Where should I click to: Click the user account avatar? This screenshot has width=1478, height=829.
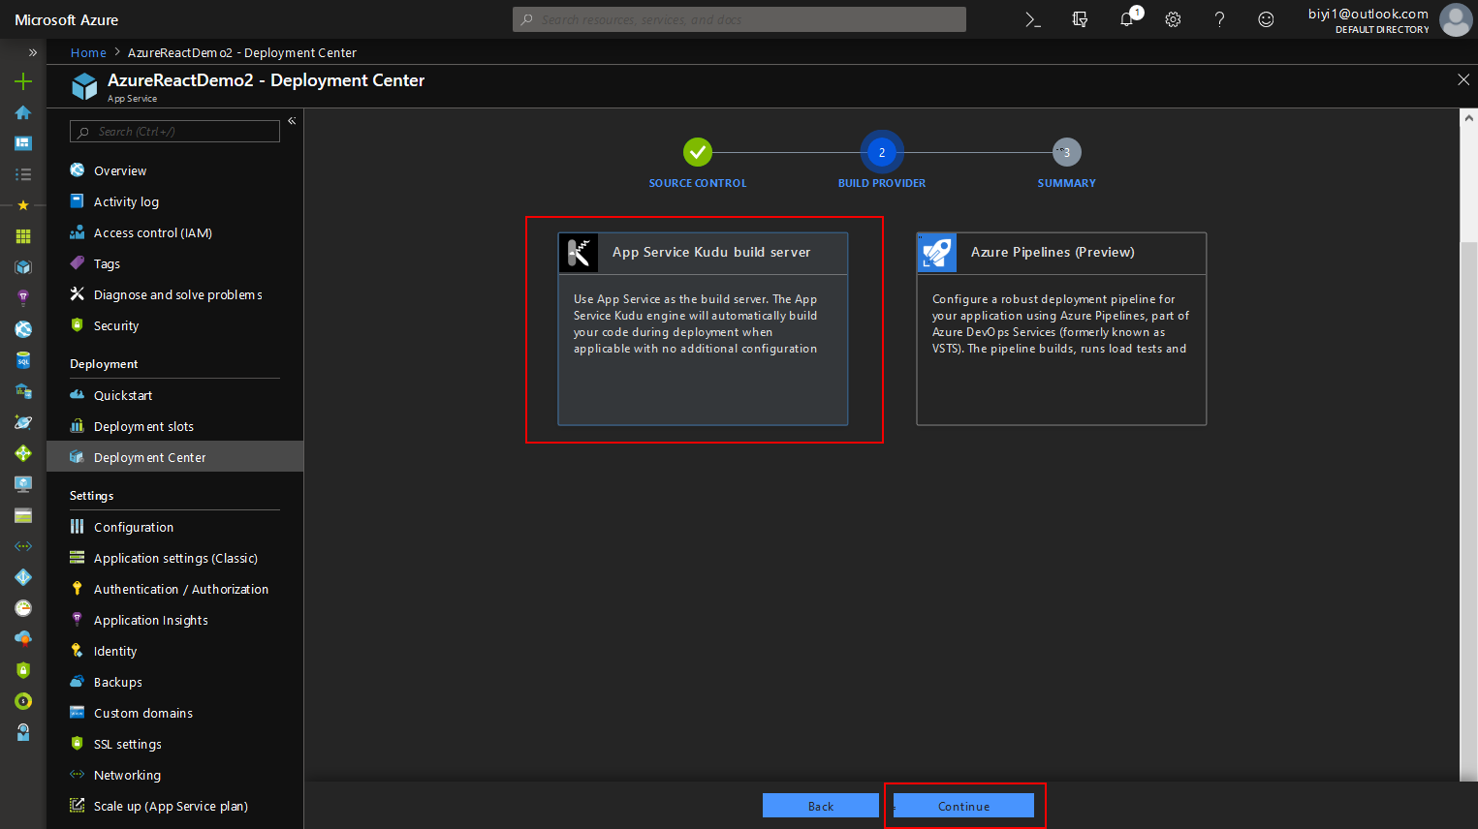pos(1455,19)
